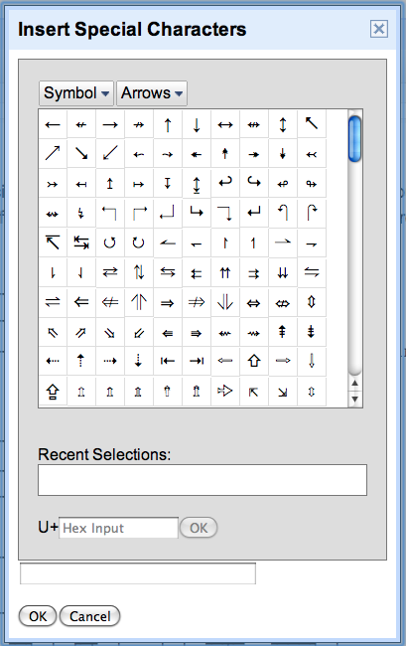Choose the upwards two-headed arrow
Screen dimensions: 406x646
point(225,154)
